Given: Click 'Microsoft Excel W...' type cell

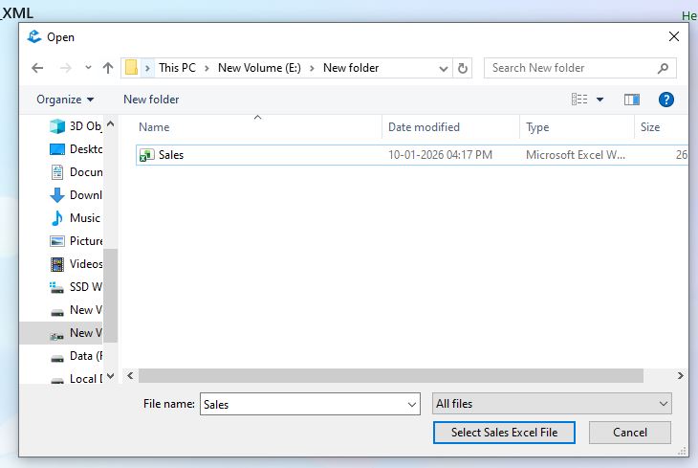Looking at the screenshot, I should pos(576,155).
